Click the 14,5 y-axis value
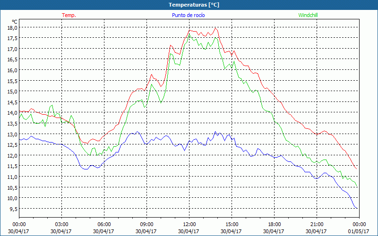The height and width of the screenshot is (236, 378). (12, 102)
